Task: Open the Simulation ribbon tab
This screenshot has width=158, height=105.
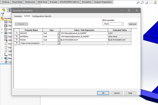Action: 87,2
